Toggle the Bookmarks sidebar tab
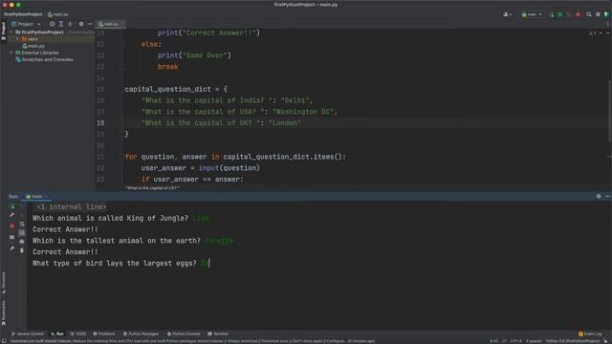This screenshot has height=344, width=612. point(4,312)
